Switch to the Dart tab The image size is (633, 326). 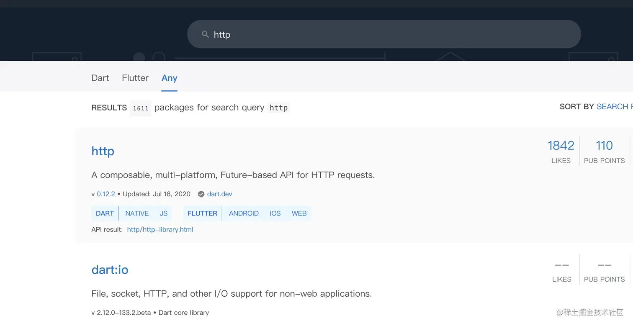100,78
